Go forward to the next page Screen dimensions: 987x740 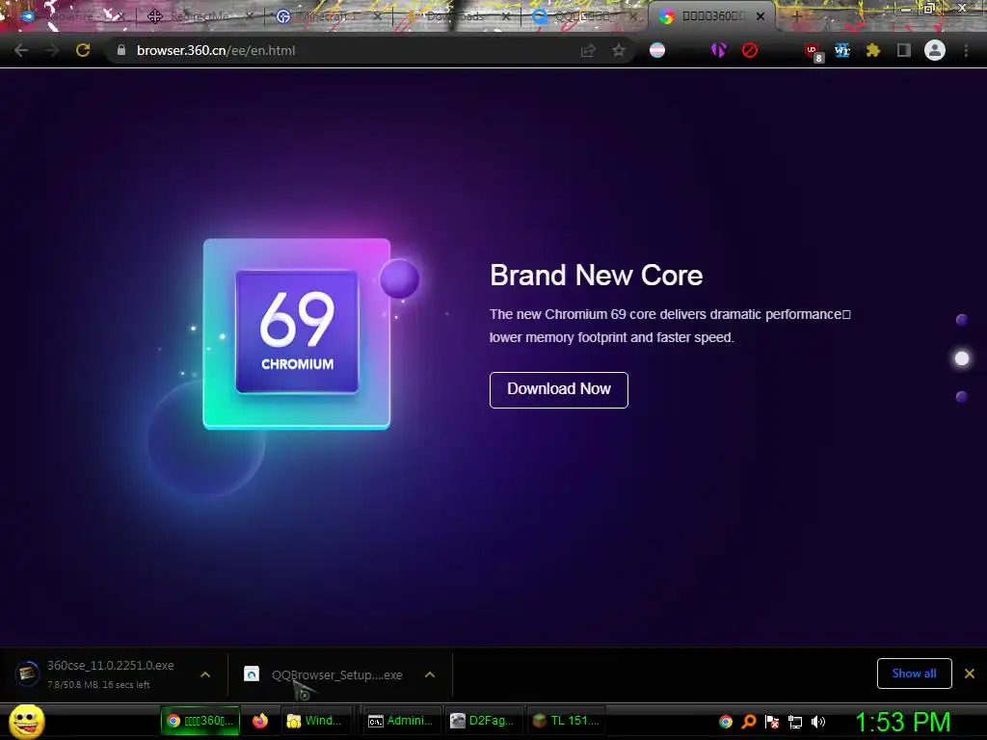(52, 50)
